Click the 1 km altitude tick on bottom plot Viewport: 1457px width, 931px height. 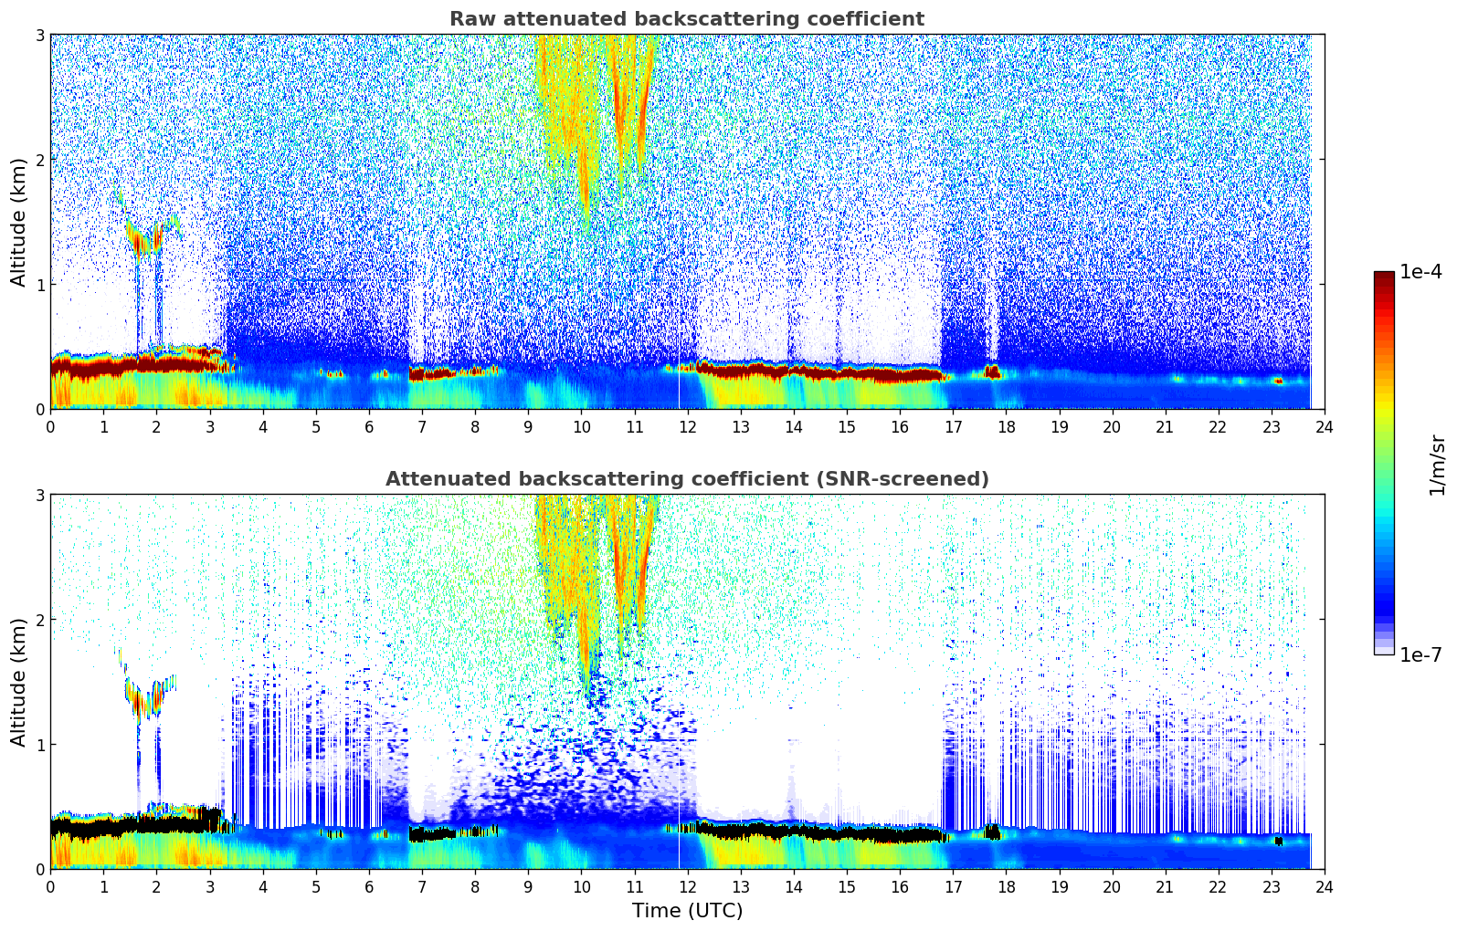39,745
